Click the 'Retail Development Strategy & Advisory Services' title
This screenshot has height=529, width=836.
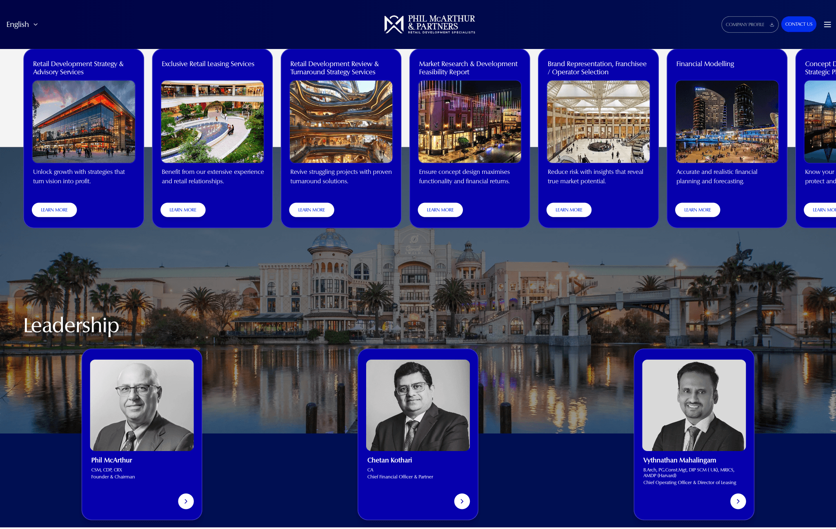click(x=78, y=68)
